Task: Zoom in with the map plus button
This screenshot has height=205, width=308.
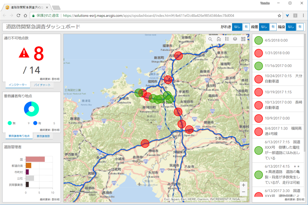Action: coord(243,185)
